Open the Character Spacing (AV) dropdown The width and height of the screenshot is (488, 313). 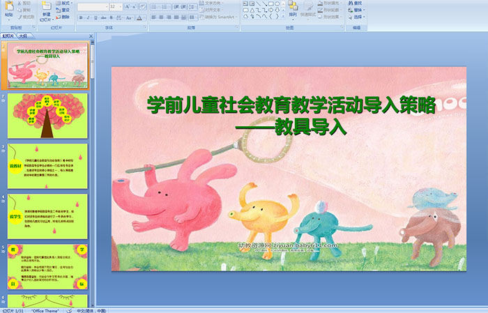click(119, 17)
